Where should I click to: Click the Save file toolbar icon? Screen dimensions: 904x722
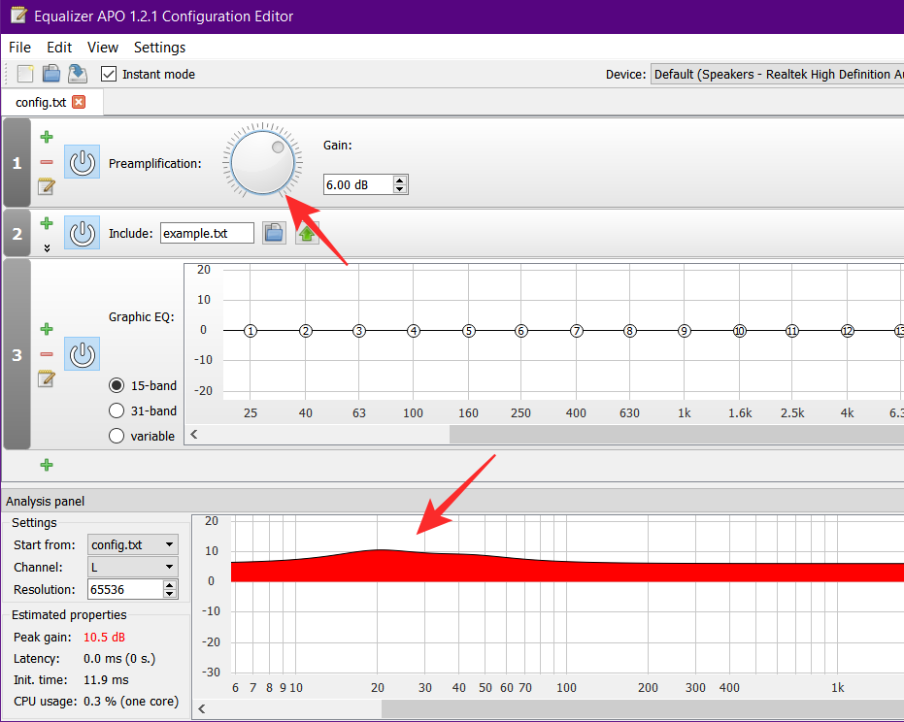78,74
